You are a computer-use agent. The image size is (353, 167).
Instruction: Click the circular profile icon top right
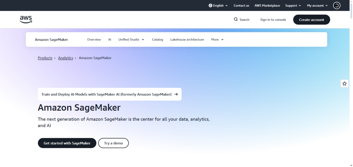[x=336, y=6]
